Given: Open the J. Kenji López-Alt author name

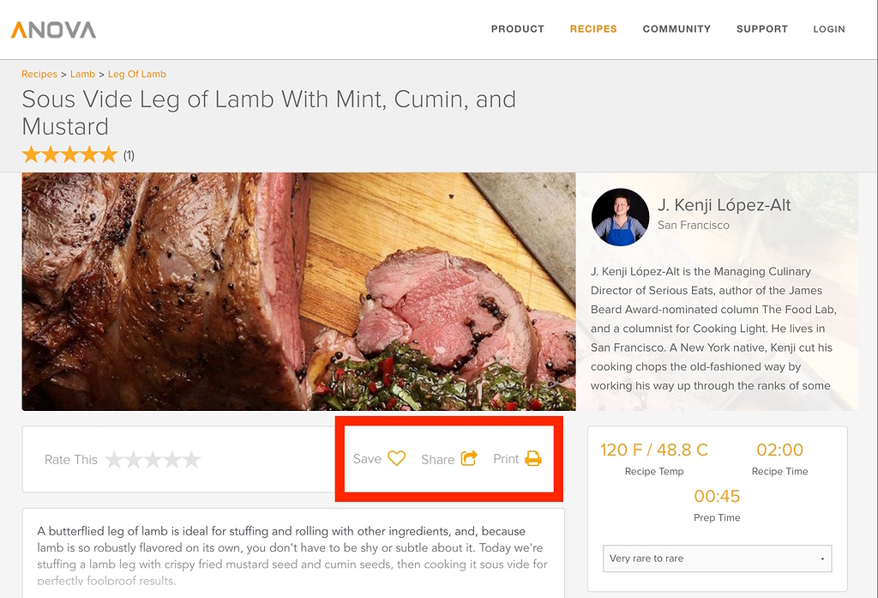Looking at the screenshot, I should coord(724,205).
